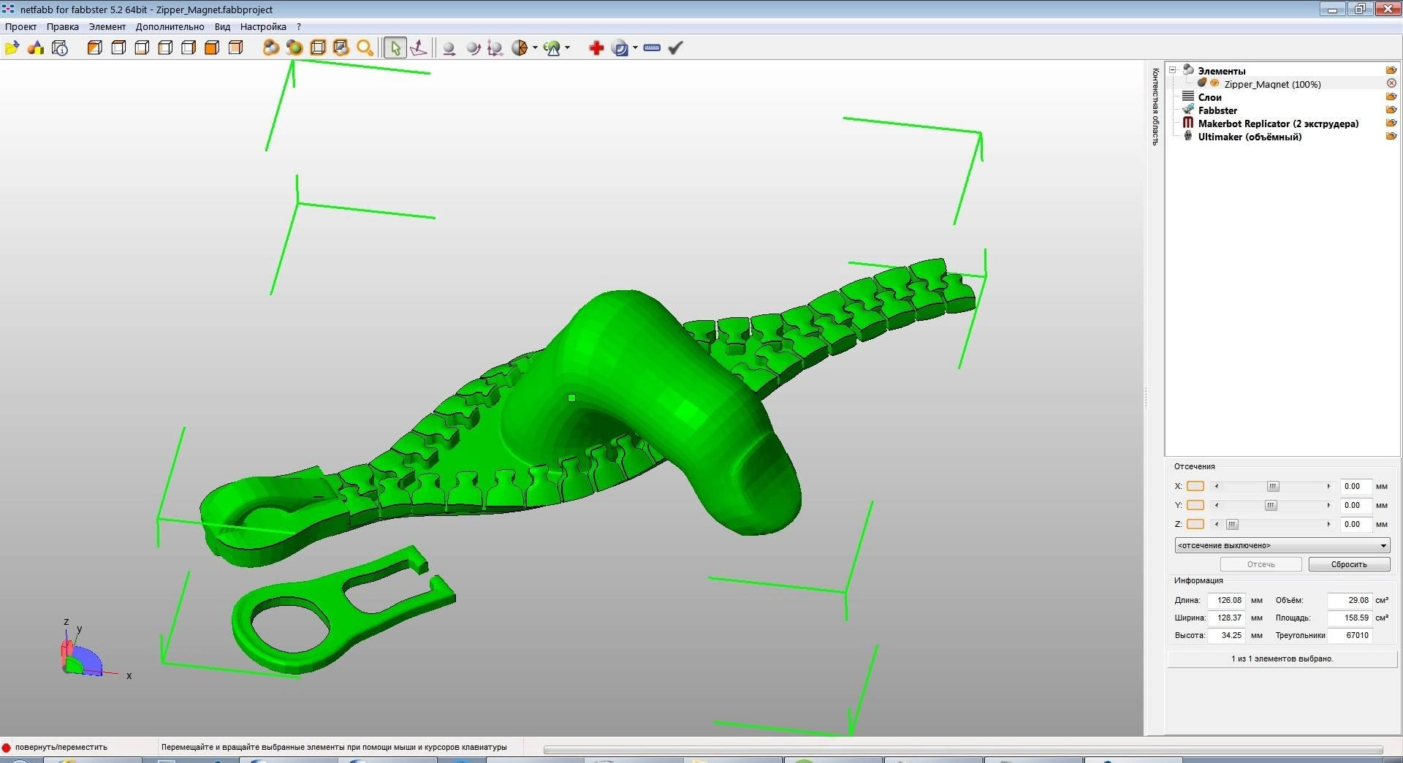Click folder icon on the Ultimaker row
Screen dimensions: 1403x763
point(1391,136)
